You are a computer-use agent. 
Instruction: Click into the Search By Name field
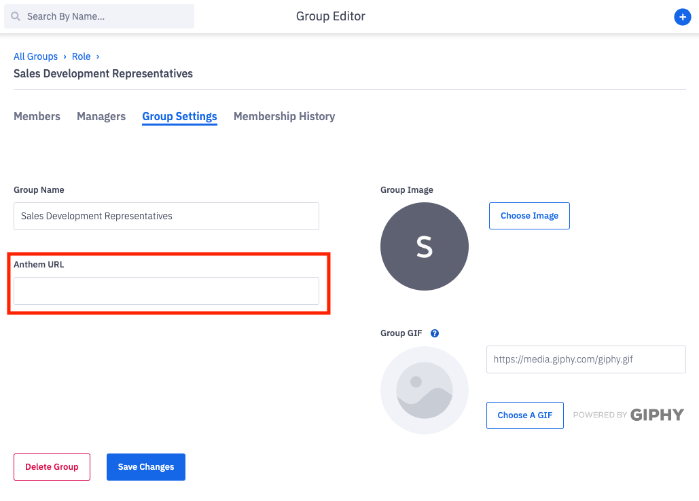coord(105,16)
